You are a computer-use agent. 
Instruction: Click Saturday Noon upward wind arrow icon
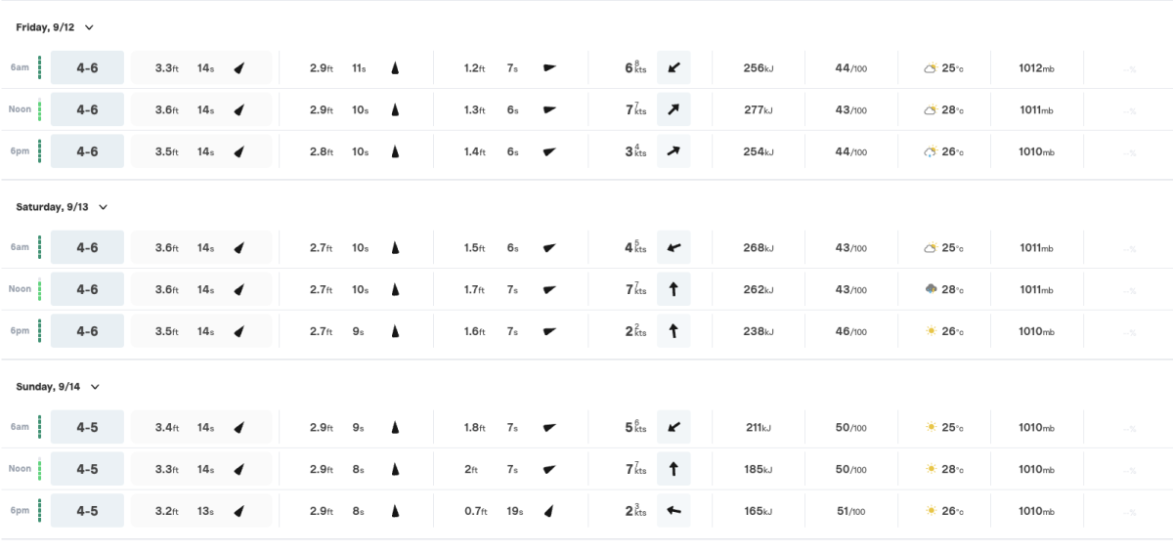pyautogui.click(x=673, y=289)
